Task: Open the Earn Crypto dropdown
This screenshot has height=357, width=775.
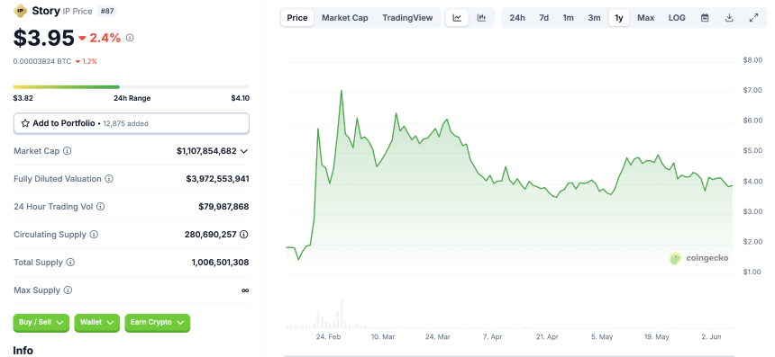Action: click(x=157, y=323)
